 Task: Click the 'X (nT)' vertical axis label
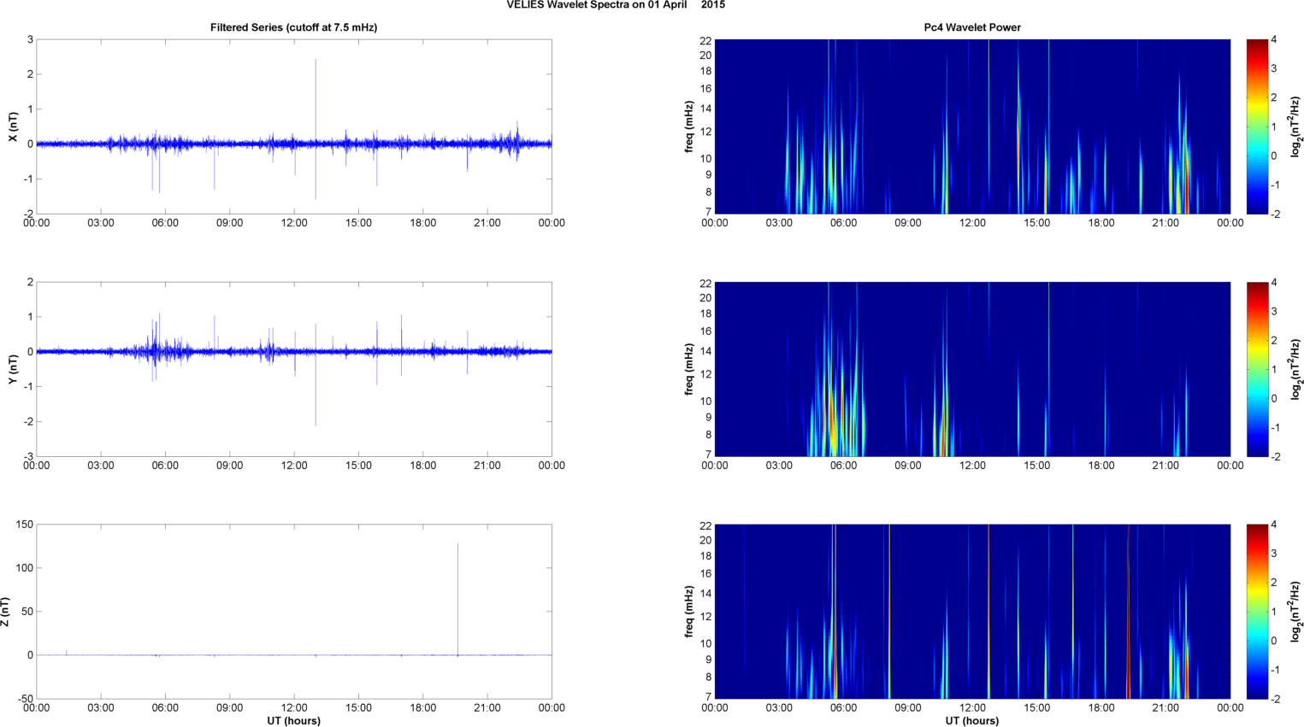click(x=13, y=126)
